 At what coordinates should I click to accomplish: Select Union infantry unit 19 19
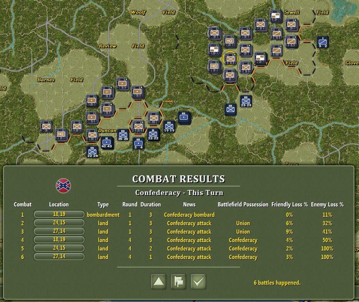click(x=169, y=127)
